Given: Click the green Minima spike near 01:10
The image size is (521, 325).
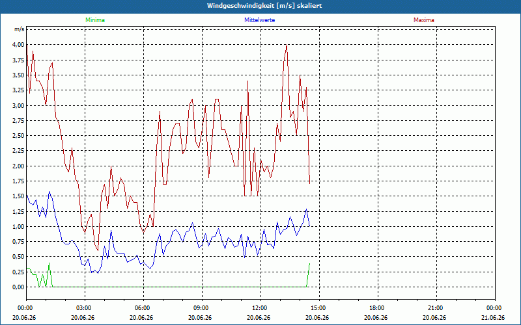Looking at the screenshot, I should tap(49, 263).
